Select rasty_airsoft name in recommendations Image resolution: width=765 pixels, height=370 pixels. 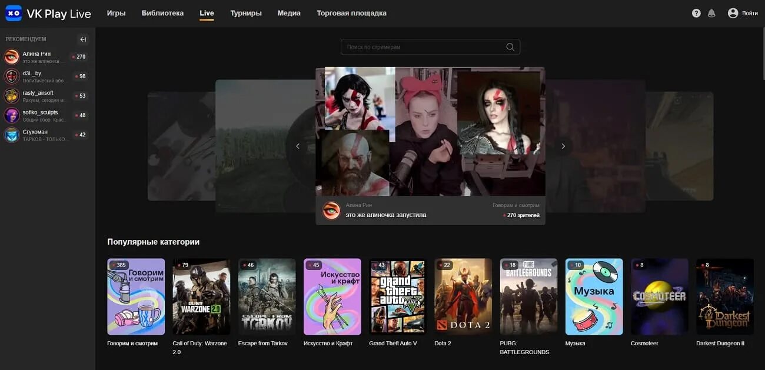point(38,92)
